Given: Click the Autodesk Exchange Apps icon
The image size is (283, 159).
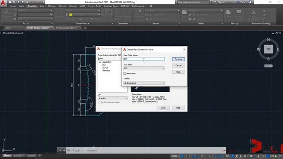Looking at the screenshot, I should click(237, 2).
